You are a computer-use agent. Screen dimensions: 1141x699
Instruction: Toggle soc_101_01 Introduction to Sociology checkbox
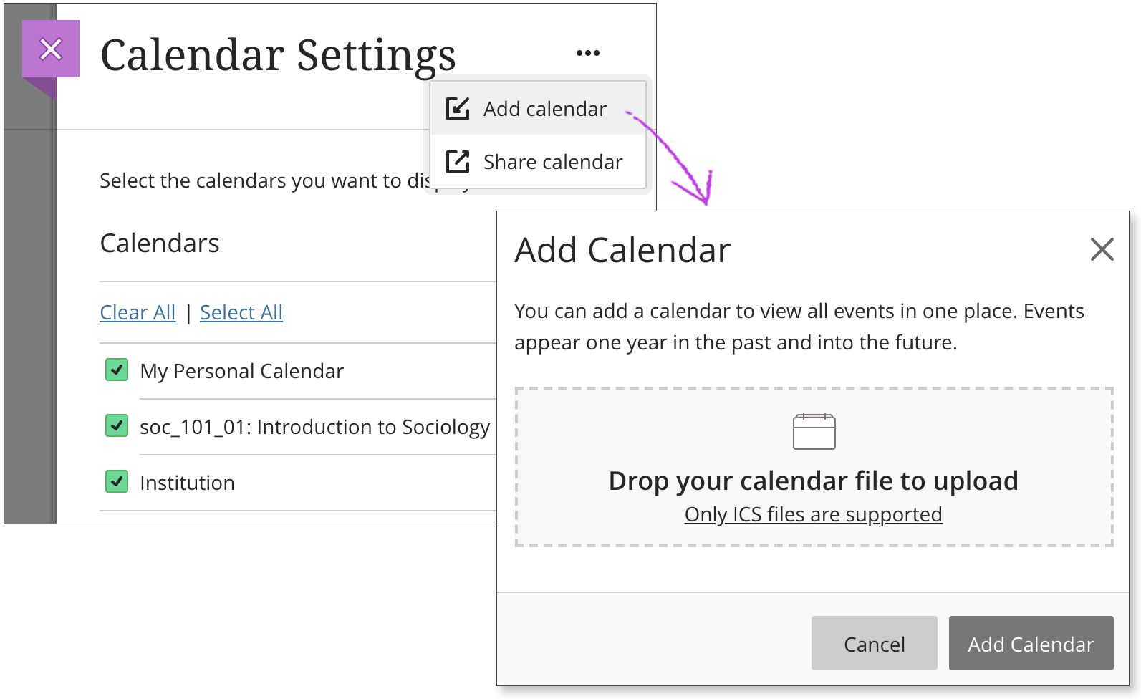pos(117,426)
